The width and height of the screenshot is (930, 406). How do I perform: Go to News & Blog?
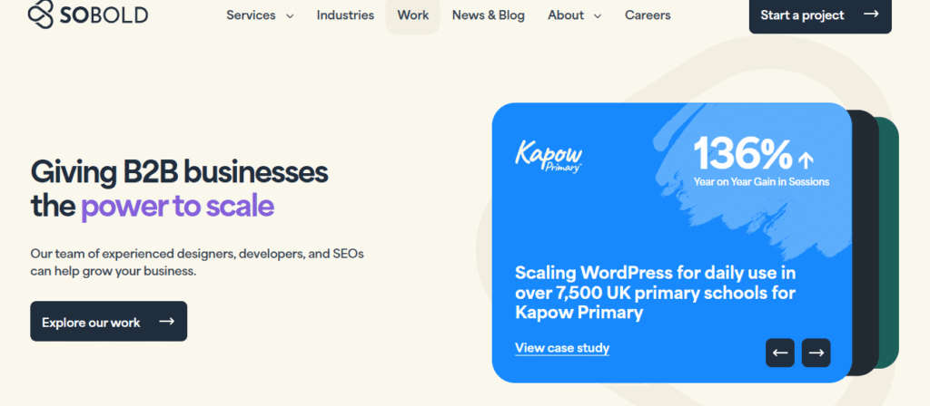pyautogui.click(x=489, y=15)
